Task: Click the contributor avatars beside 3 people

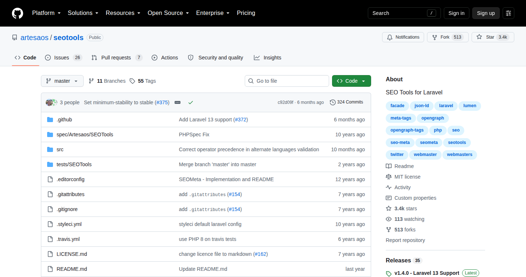Action: point(52,102)
